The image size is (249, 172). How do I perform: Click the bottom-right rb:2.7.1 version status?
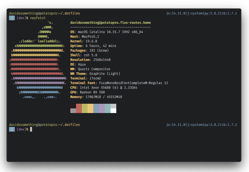tap(229, 125)
